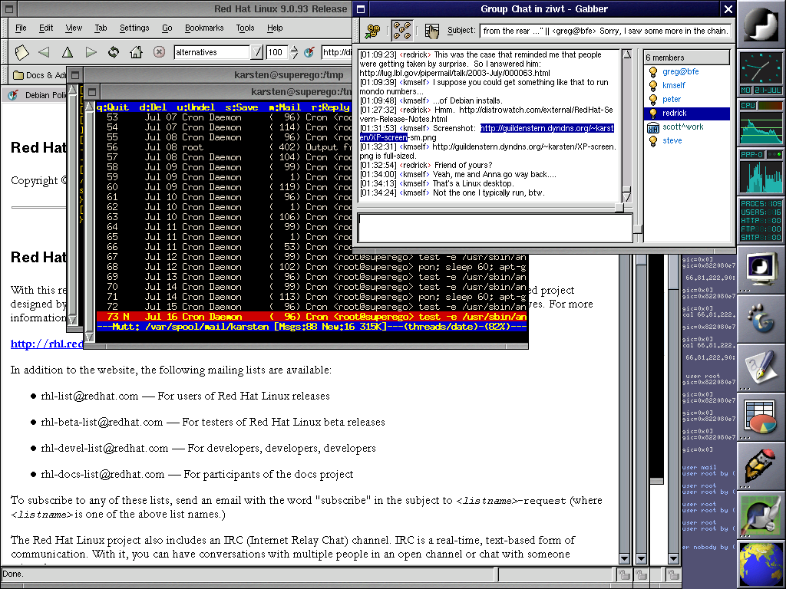Click the PPP-0 network monitor applet
The width and height of the screenshot is (786, 589).
[x=761, y=171]
